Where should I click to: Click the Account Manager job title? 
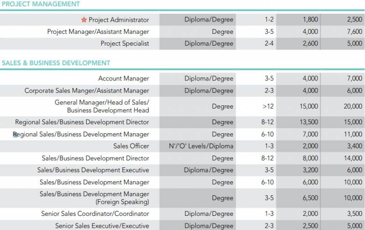pyautogui.click(x=124, y=78)
